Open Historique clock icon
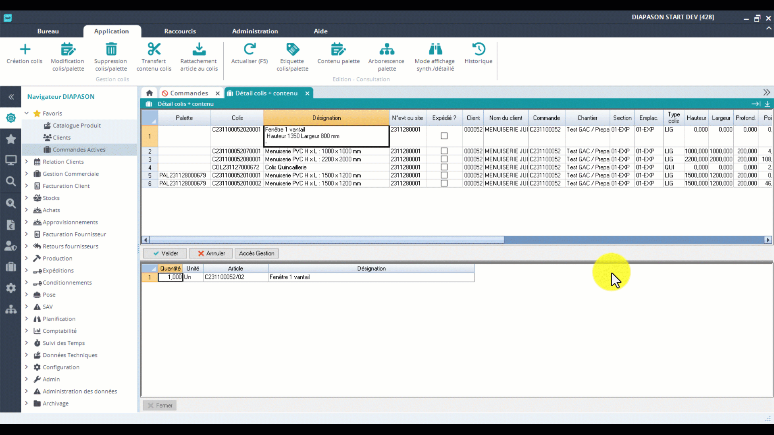774x435 pixels. (x=479, y=50)
